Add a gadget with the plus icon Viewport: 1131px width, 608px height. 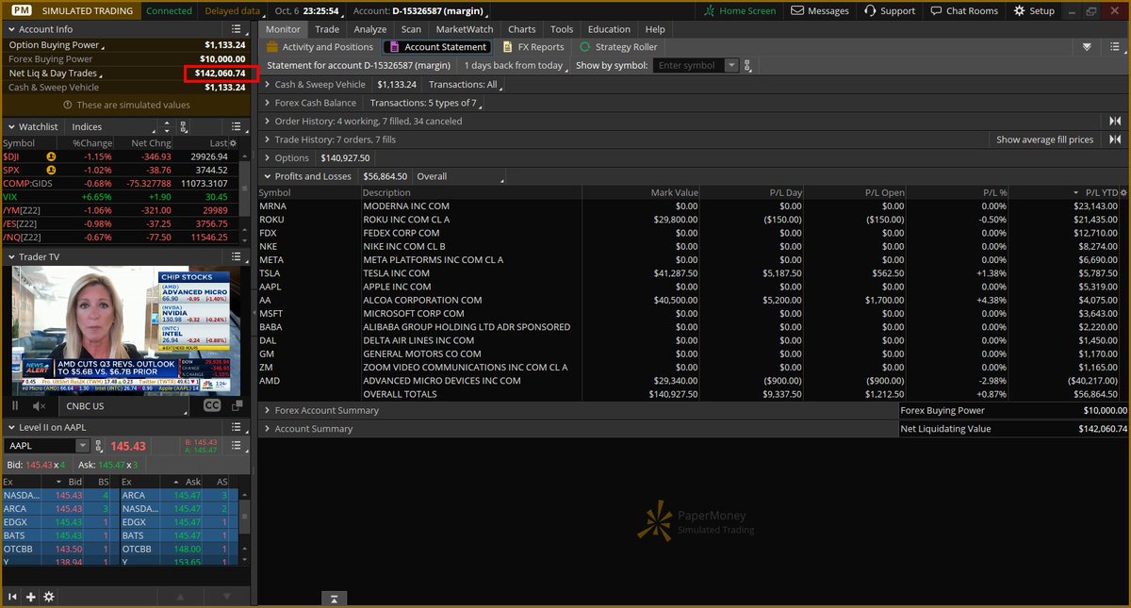[31, 597]
